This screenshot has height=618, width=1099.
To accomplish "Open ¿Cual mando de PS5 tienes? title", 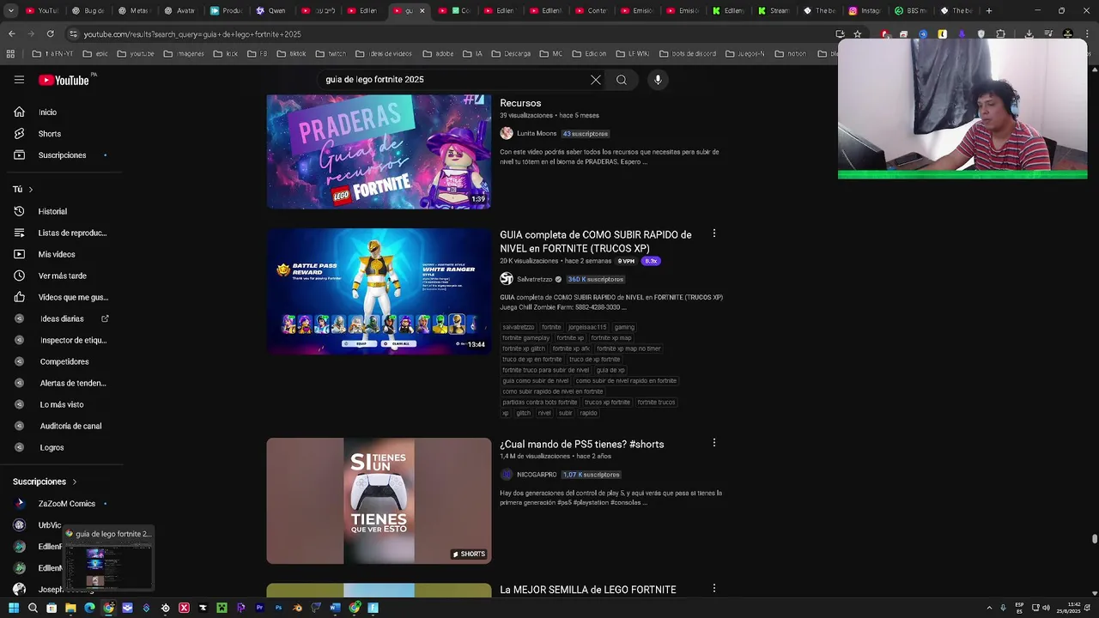I will pyautogui.click(x=582, y=444).
